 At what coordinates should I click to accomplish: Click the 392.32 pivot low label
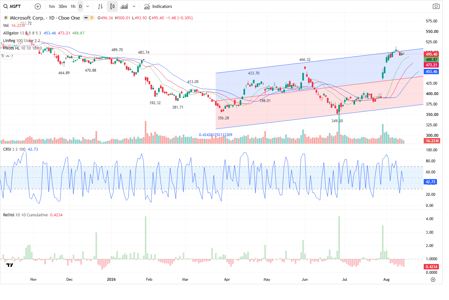[155, 103]
